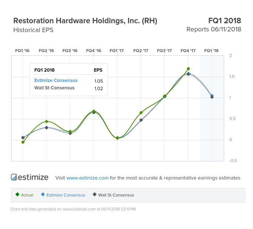253x229 pixels.
Task: Click the gray Wall St Consensus legend diamond
Action: (95, 194)
